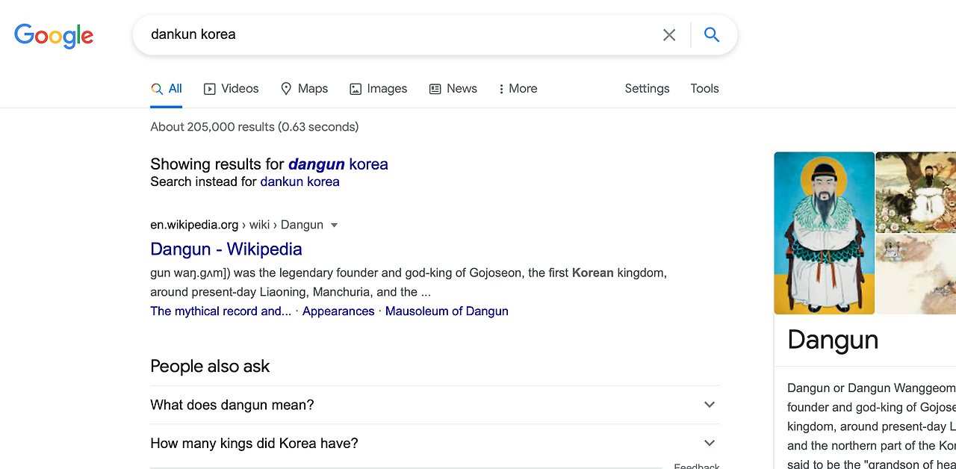Expand How many kings did Korea have
The image size is (956, 469).
435,444
